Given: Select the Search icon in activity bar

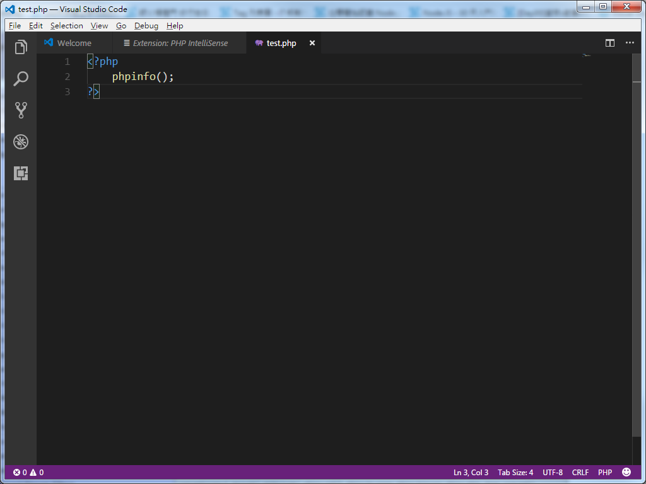Looking at the screenshot, I should tap(21, 78).
